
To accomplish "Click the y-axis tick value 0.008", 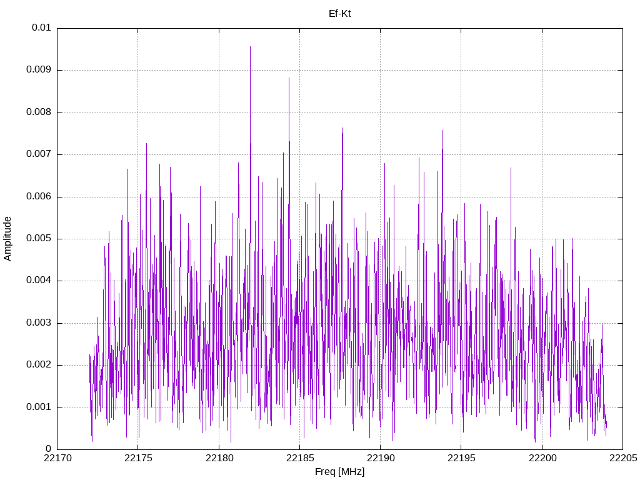I will click(x=39, y=112).
